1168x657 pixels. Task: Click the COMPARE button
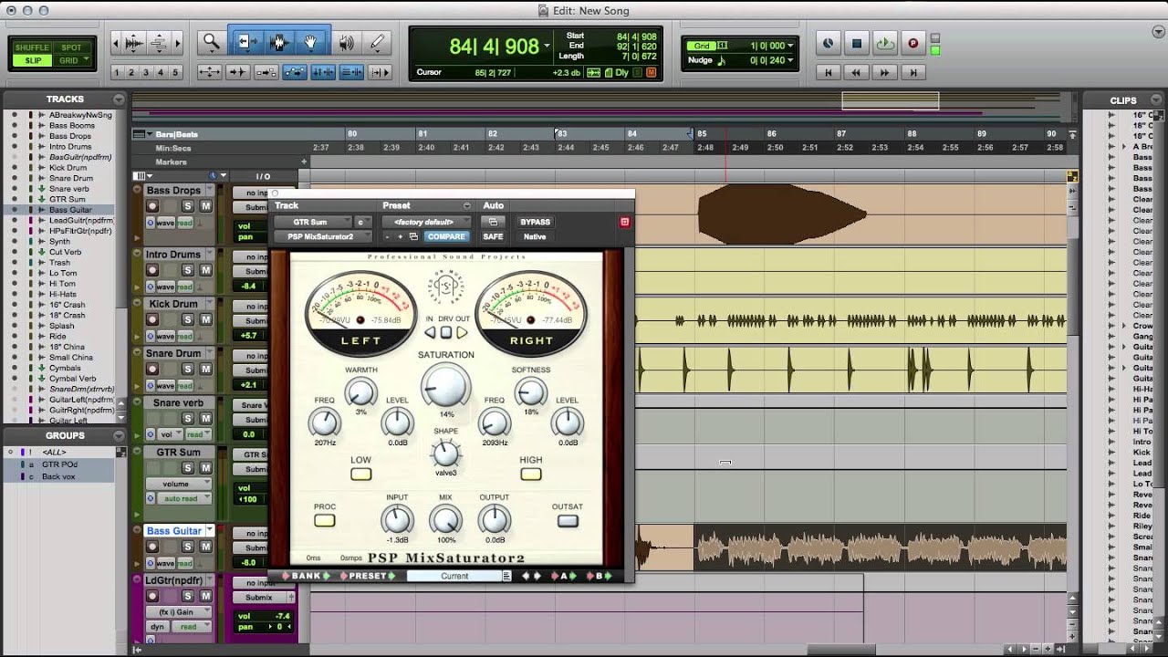[x=446, y=237]
